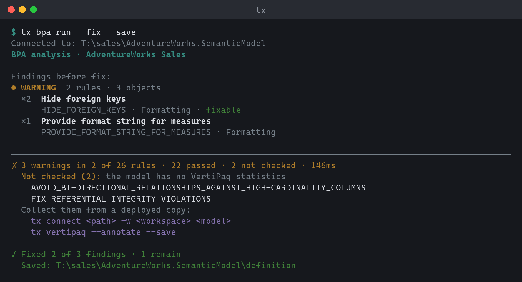Click the "×1" occurrence count

pos(26,121)
